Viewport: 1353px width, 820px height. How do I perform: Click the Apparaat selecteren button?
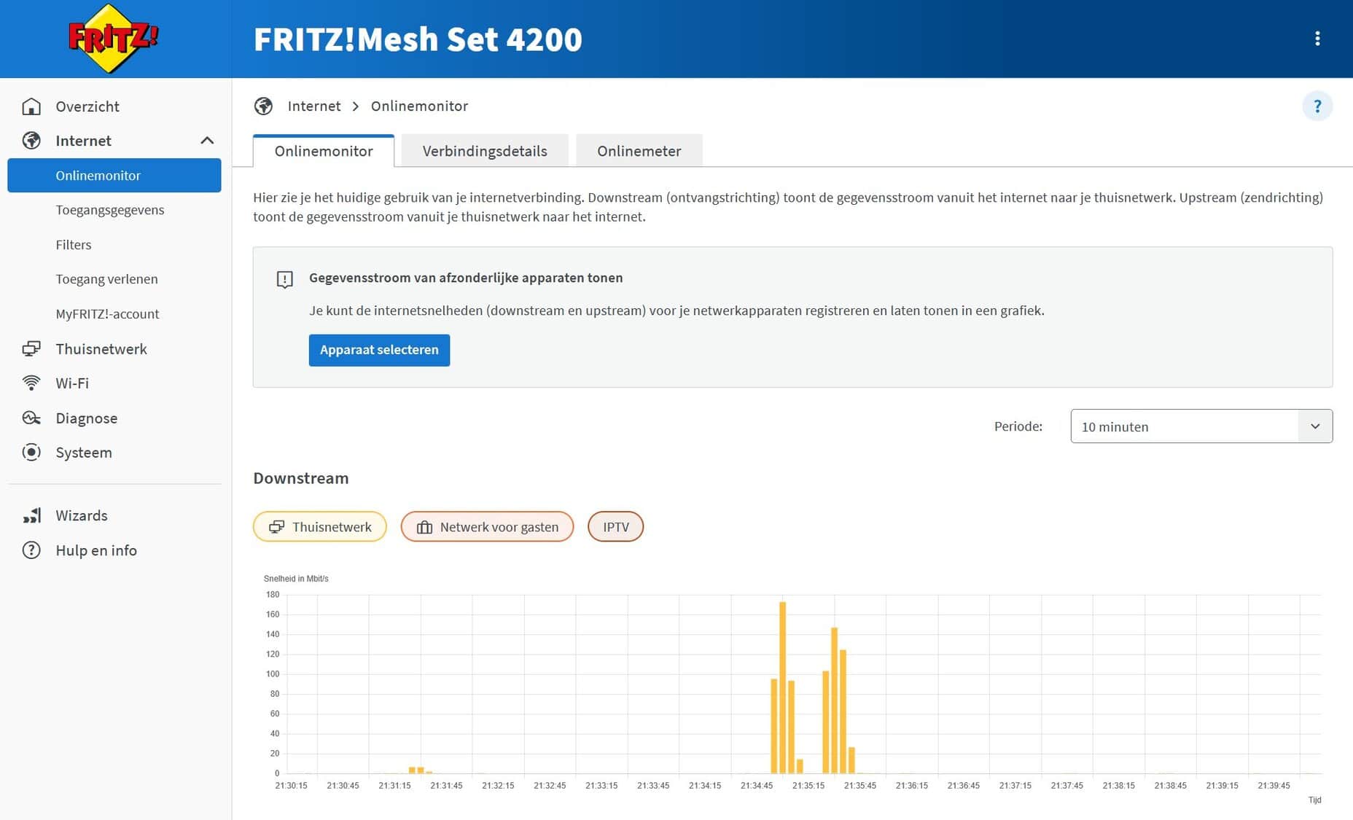[379, 350]
